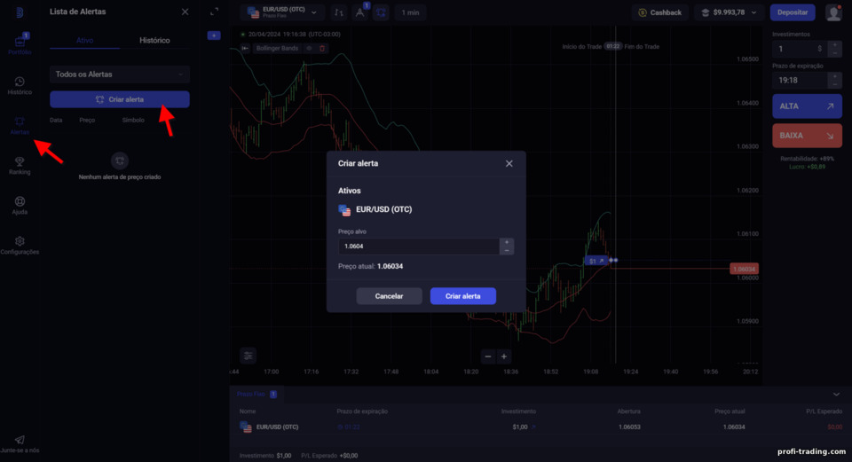Click the 1.06053 Abertura value

coord(629,427)
